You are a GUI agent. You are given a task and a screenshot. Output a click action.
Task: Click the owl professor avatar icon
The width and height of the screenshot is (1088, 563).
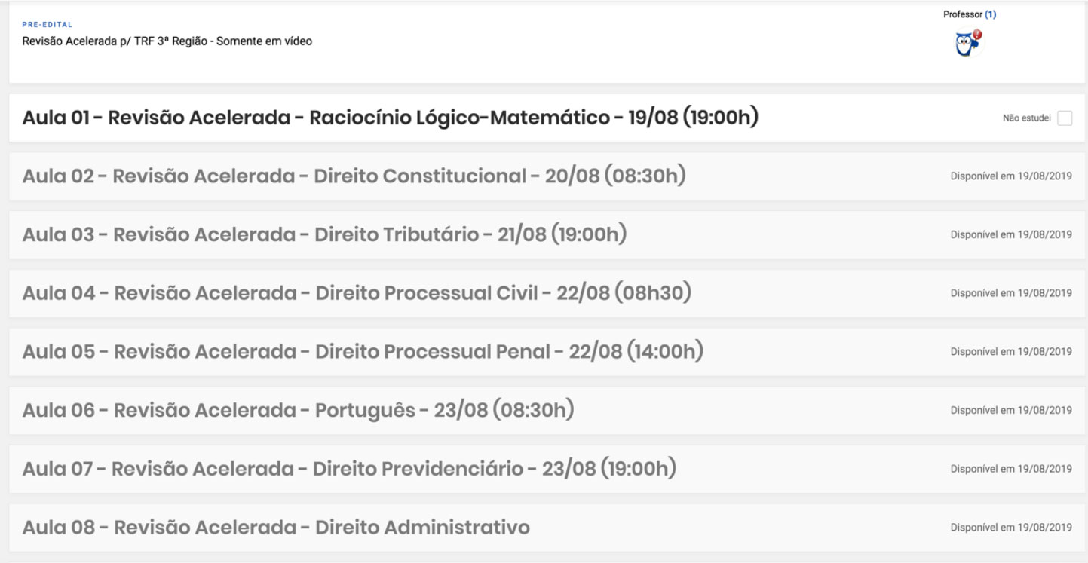[x=968, y=44]
